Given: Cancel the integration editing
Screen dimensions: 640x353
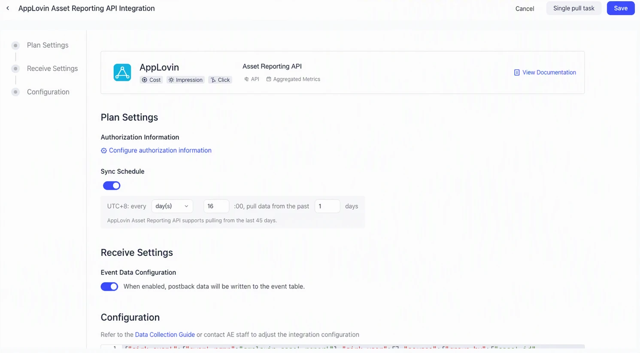Looking at the screenshot, I should (525, 9).
